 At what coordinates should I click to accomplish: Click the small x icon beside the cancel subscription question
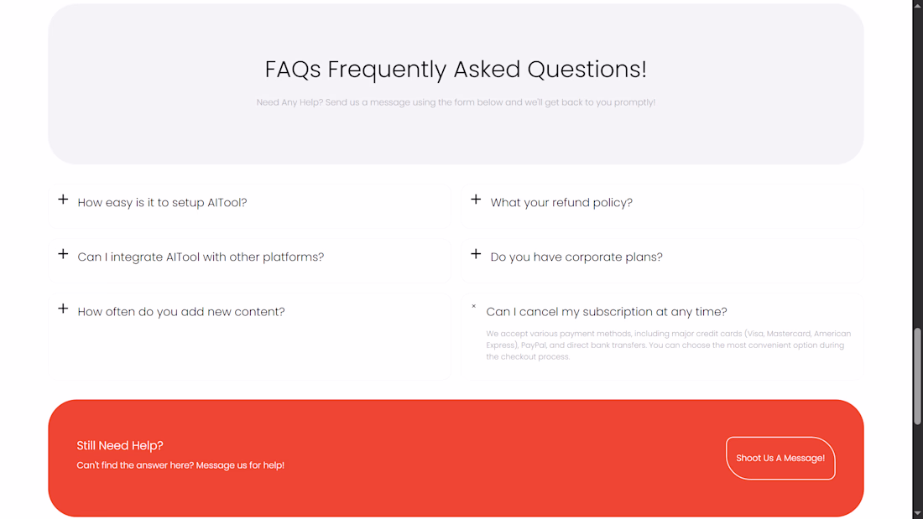pyautogui.click(x=473, y=306)
